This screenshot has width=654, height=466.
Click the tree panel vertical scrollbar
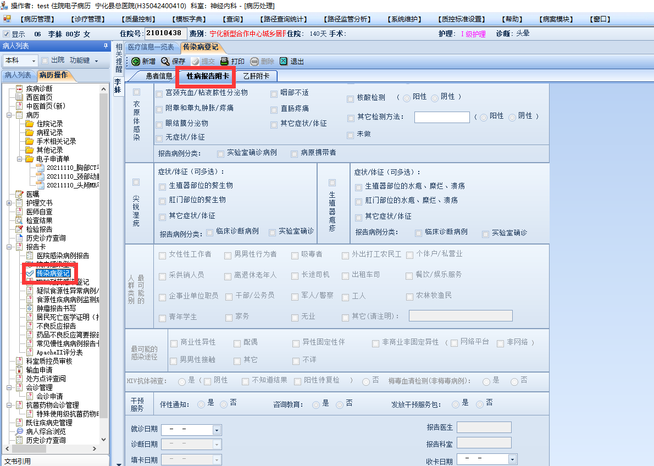(104, 256)
